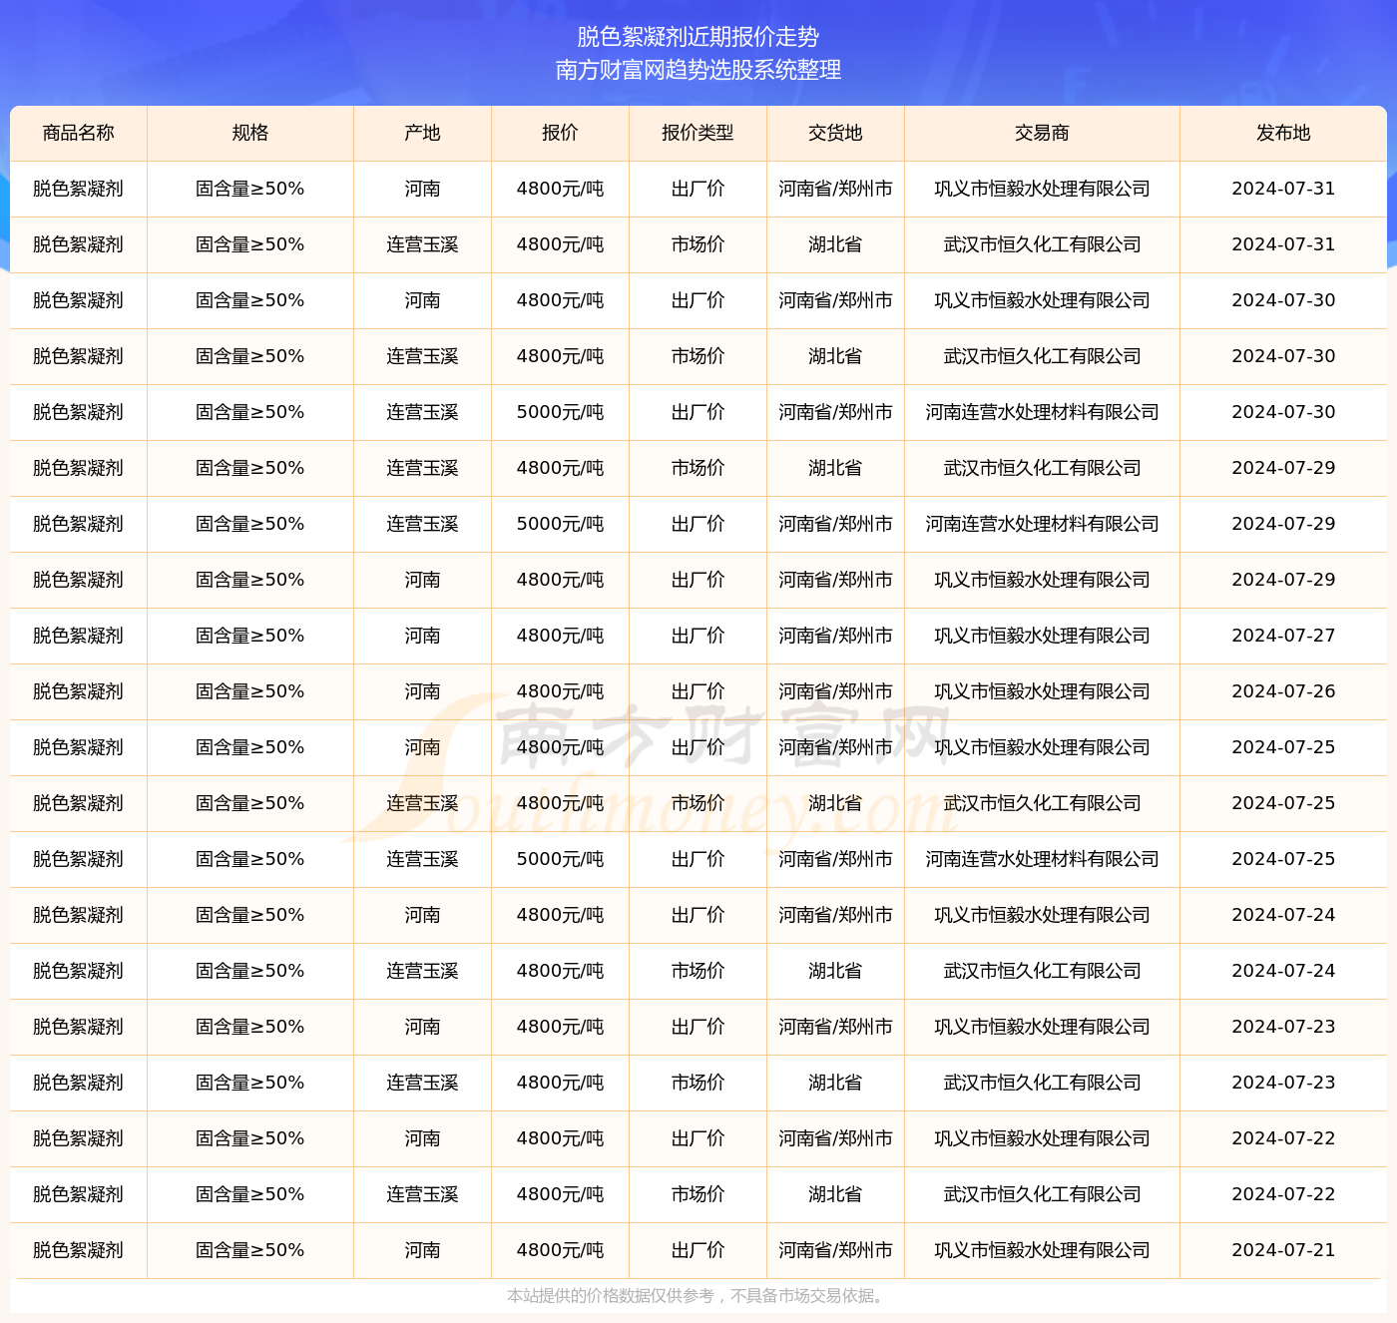Click 巩义市恒毅水处理有限公司 in the 2024-07-24 row
Image resolution: width=1397 pixels, height=1323 pixels.
click(x=1042, y=915)
